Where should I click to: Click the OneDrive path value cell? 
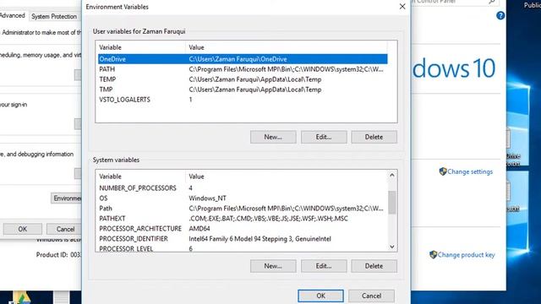point(238,59)
